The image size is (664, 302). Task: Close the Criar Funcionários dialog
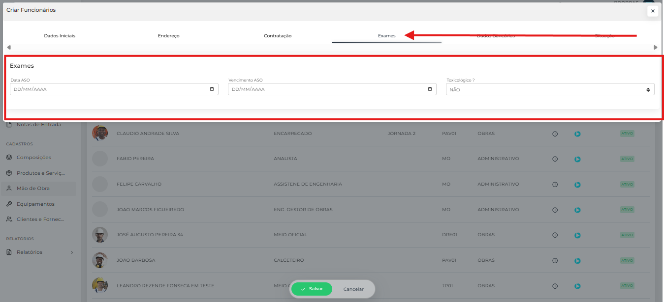[x=653, y=11]
